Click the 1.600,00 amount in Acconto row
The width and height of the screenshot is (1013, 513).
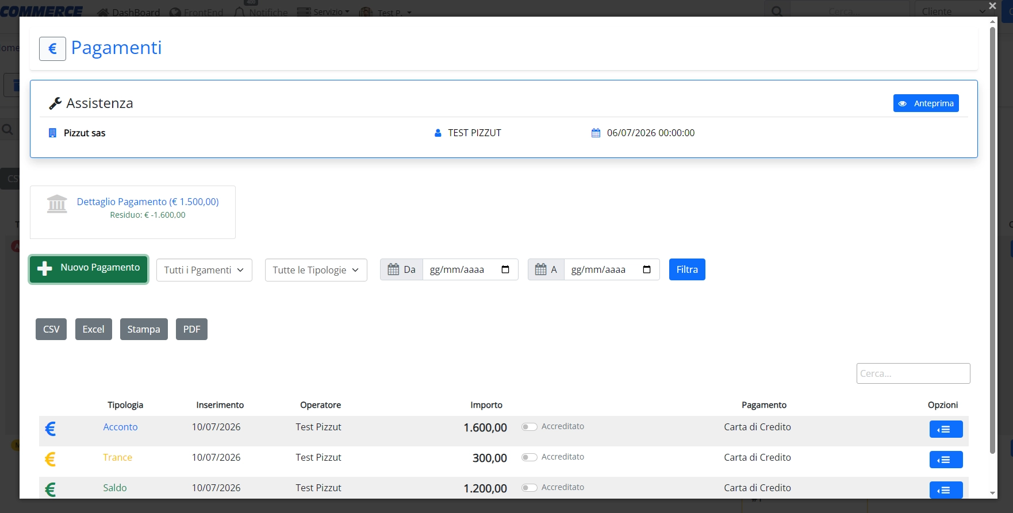(x=485, y=427)
